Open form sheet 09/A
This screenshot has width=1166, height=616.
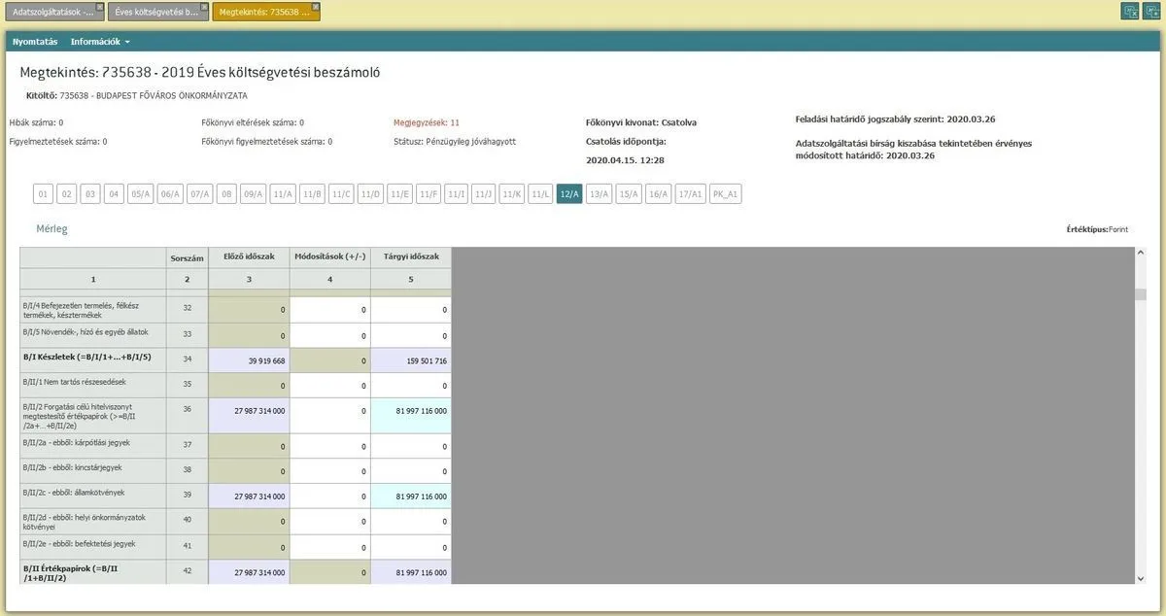pyautogui.click(x=253, y=193)
